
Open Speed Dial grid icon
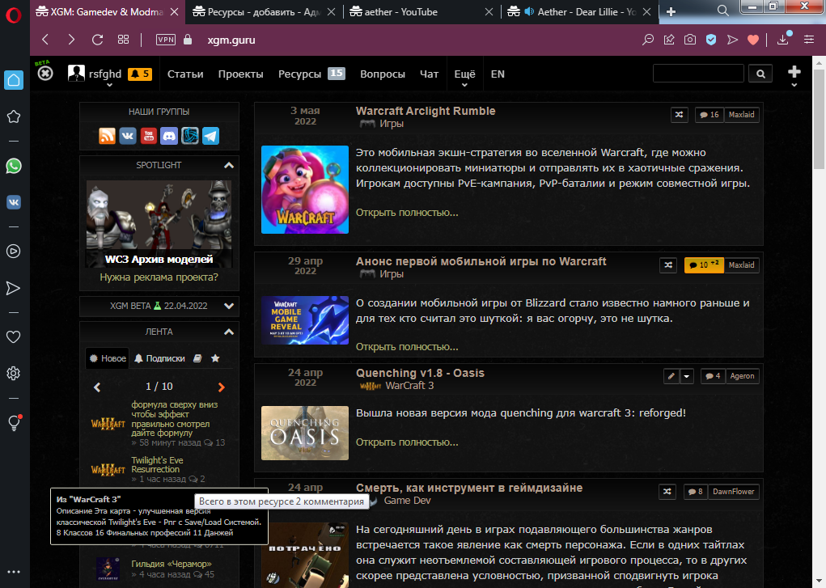pos(123,40)
